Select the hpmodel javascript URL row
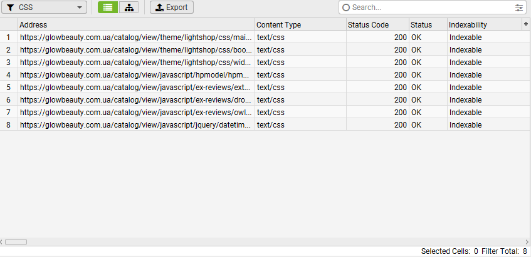This screenshot has width=531, height=257. click(x=135, y=74)
